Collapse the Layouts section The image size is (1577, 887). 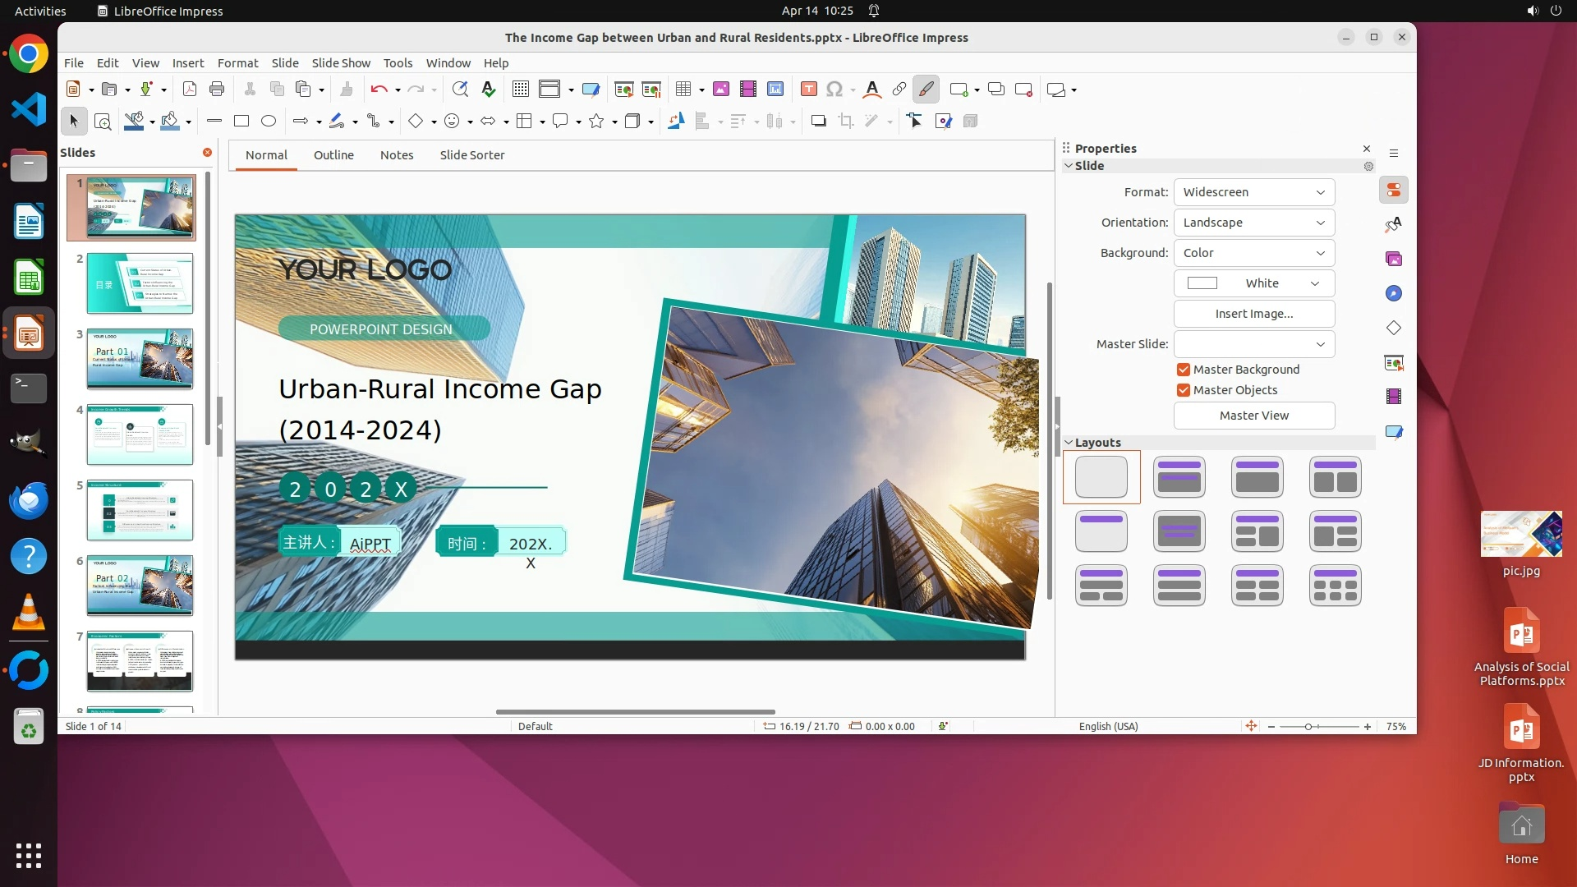tap(1069, 443)
